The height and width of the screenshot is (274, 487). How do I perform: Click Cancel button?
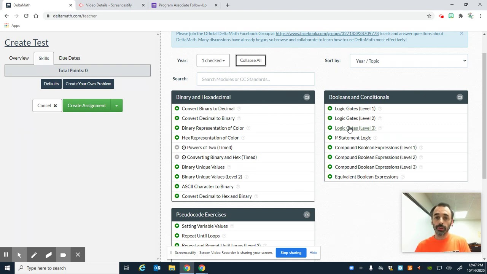point(47,105)
